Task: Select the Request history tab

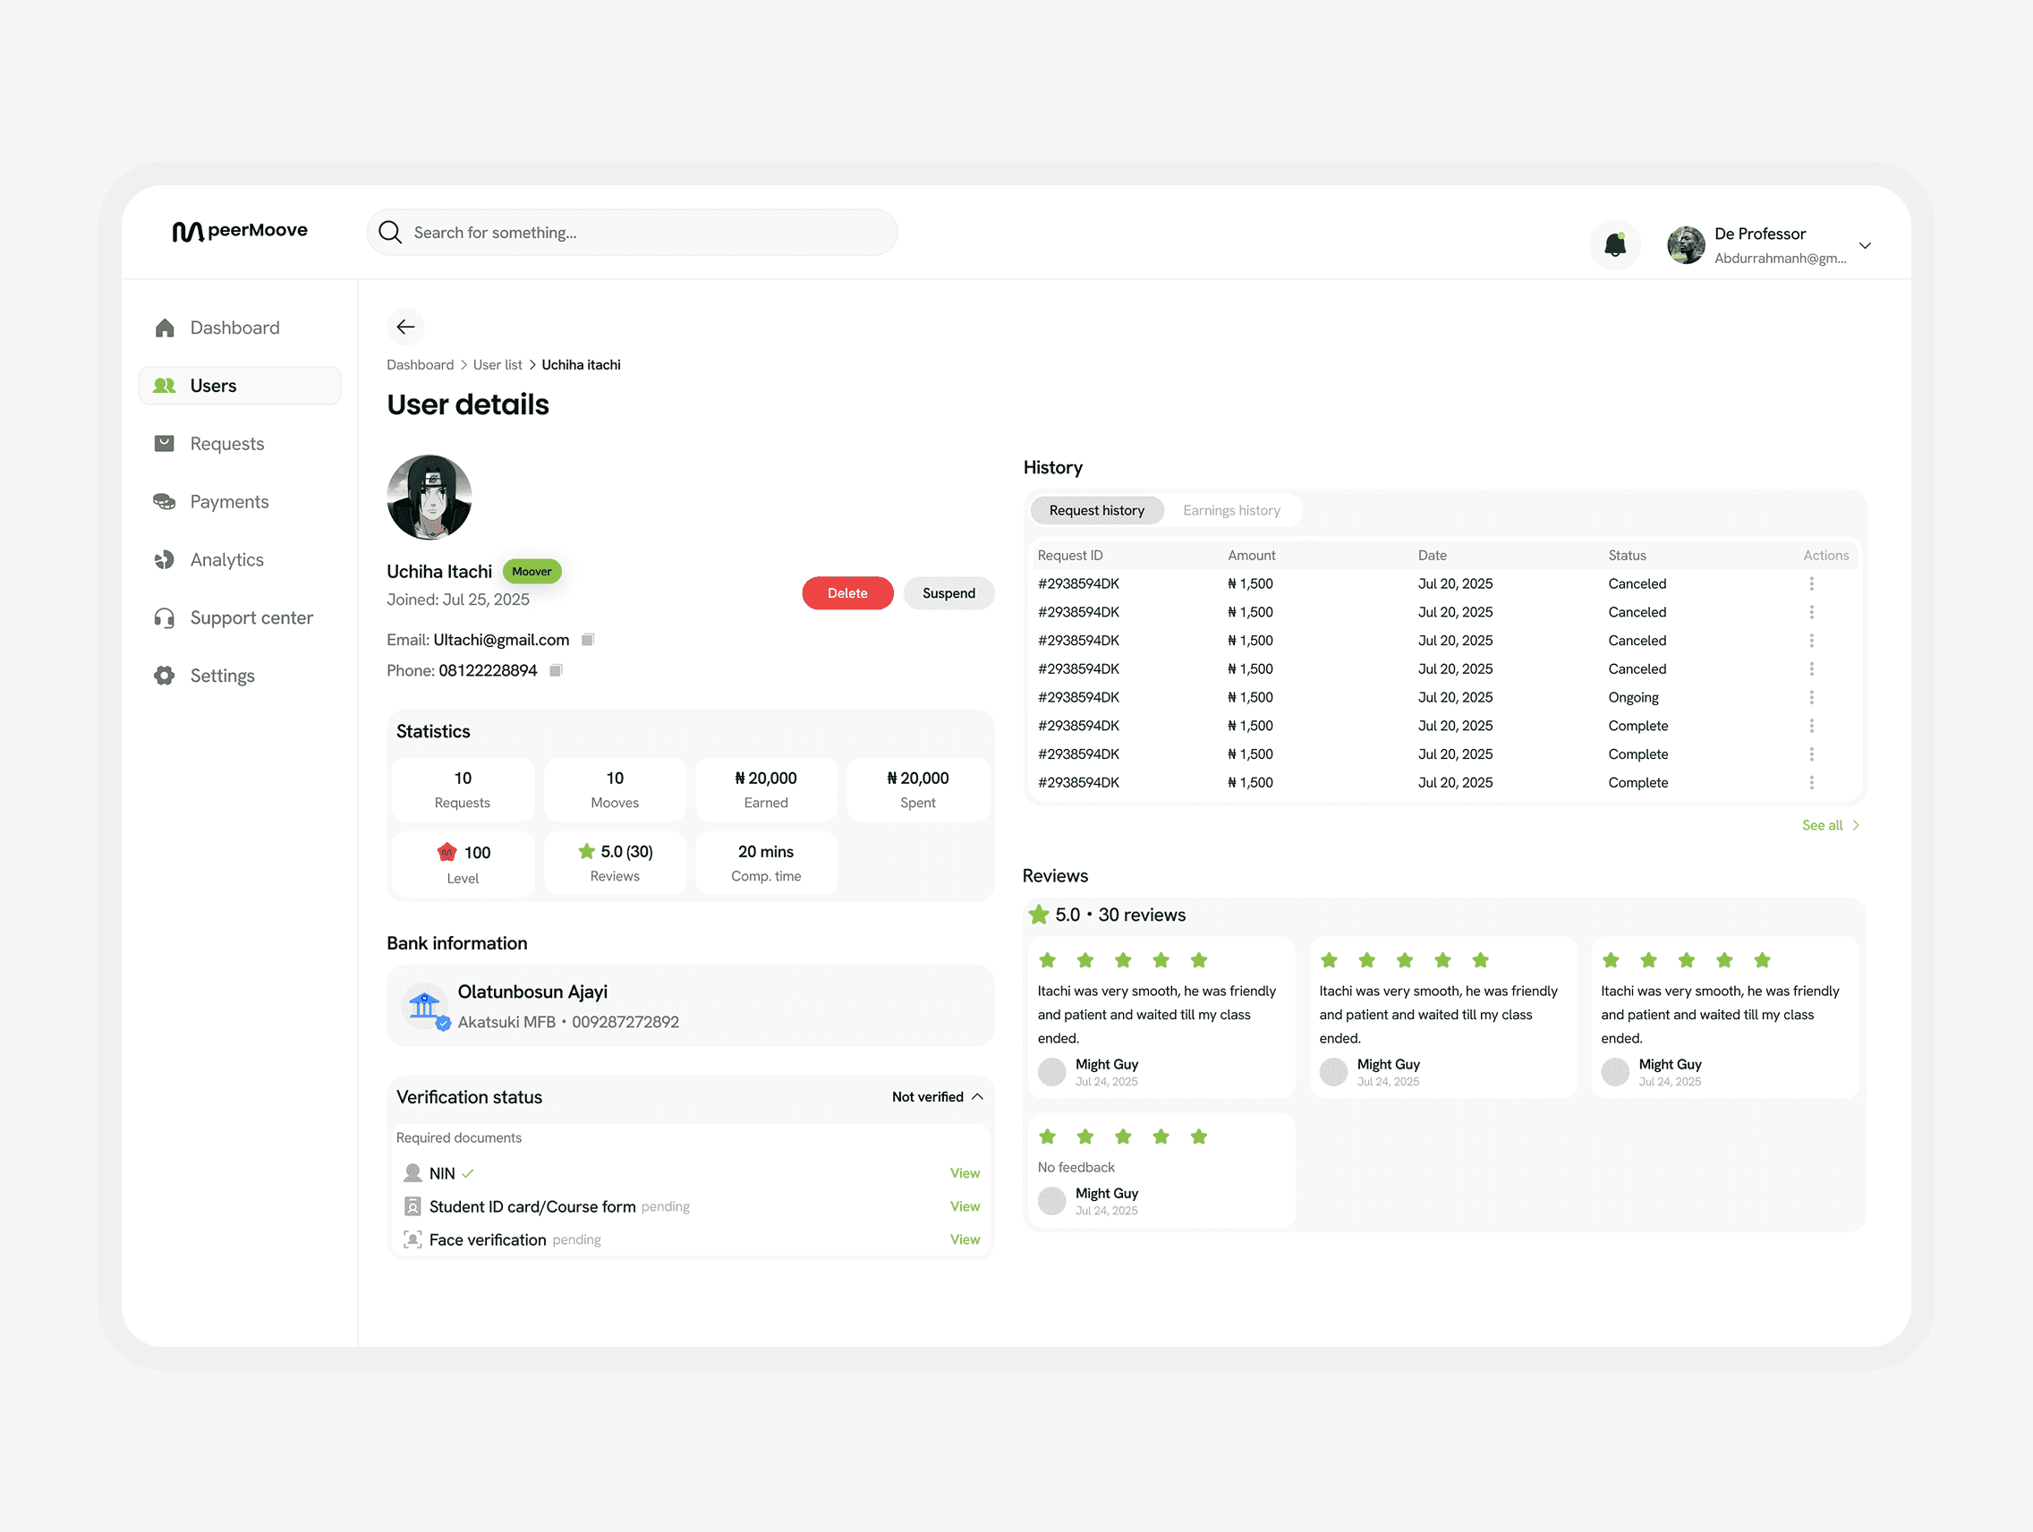Action: [x=1096, y=510]
